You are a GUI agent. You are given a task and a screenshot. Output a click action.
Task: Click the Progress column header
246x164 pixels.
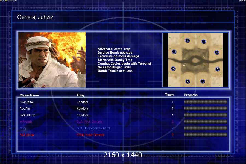[x=191, y=95]
